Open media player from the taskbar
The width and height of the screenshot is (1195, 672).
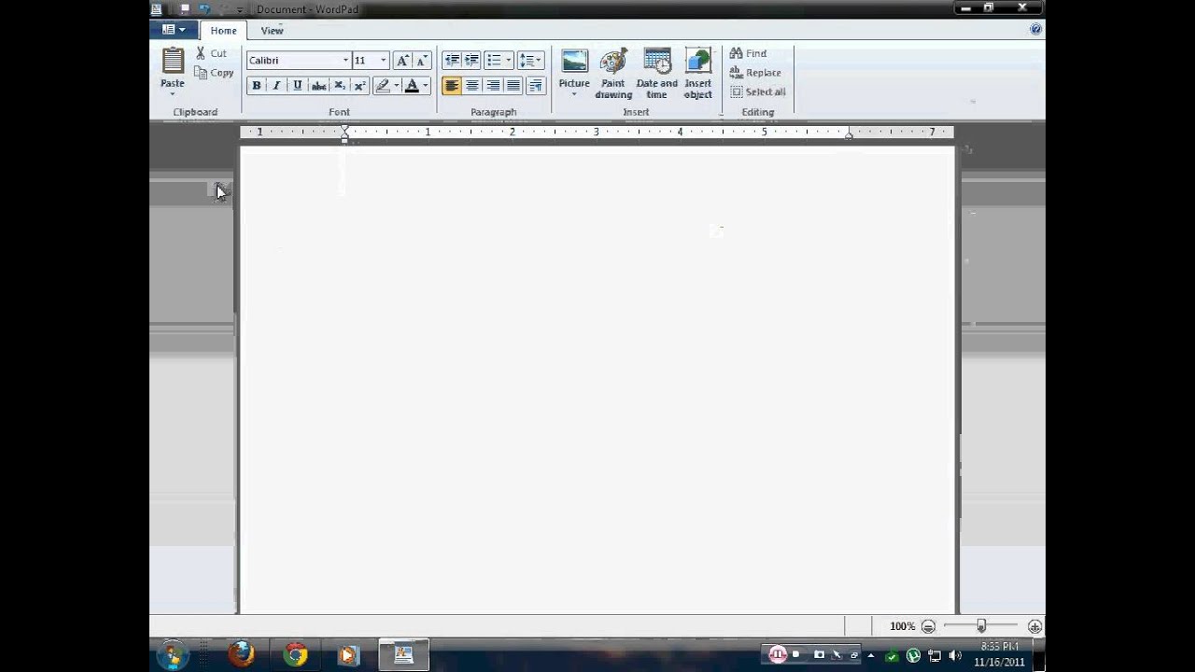(348, 655)
